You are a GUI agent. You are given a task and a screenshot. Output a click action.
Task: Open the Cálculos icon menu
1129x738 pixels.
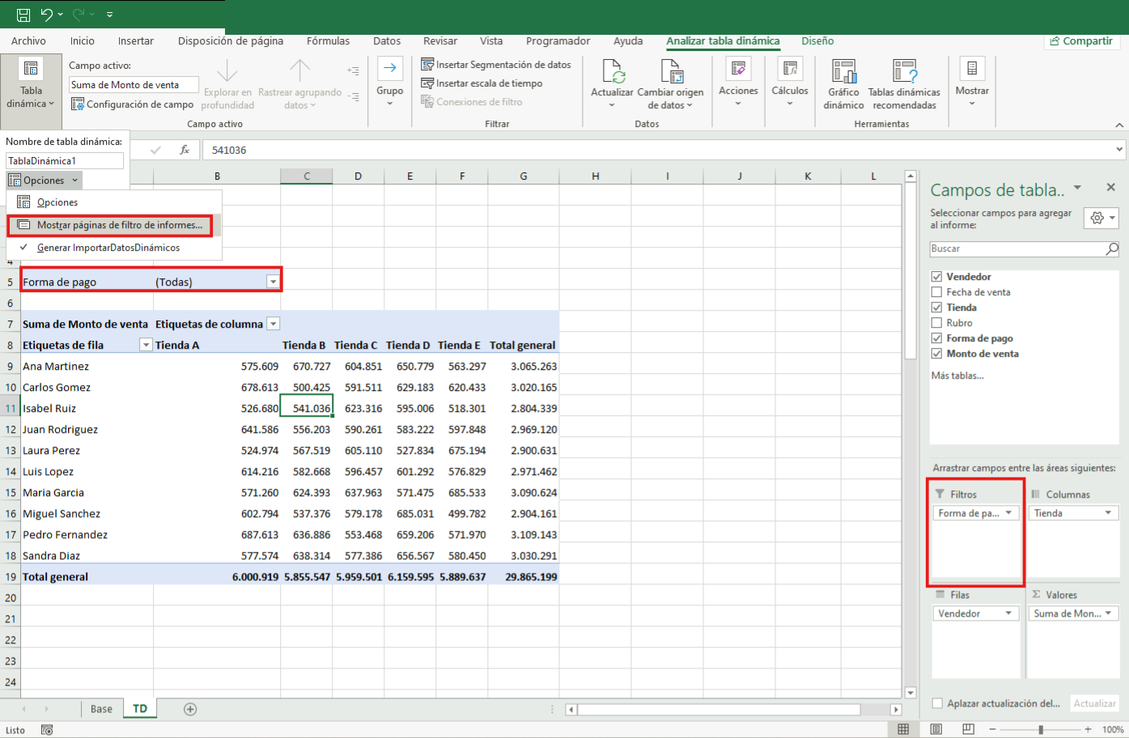(x=790, y=69)
